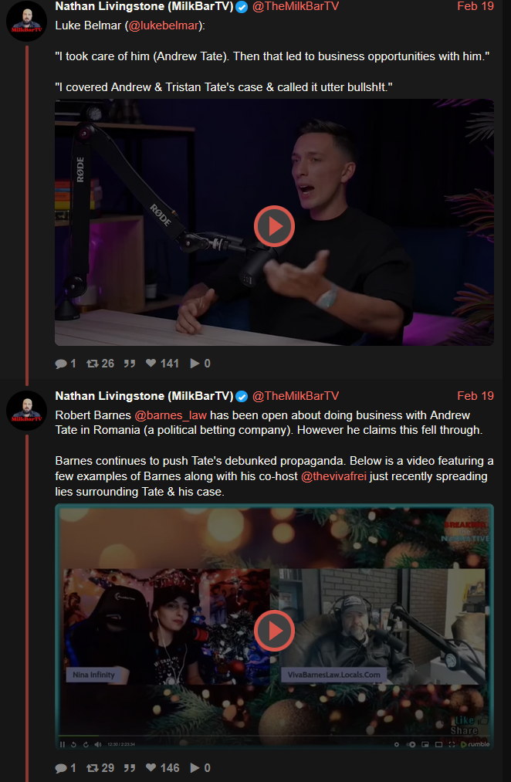
Task: Click @TheMilkBarTV handle on second tweet
Action: tap(296, 396)
